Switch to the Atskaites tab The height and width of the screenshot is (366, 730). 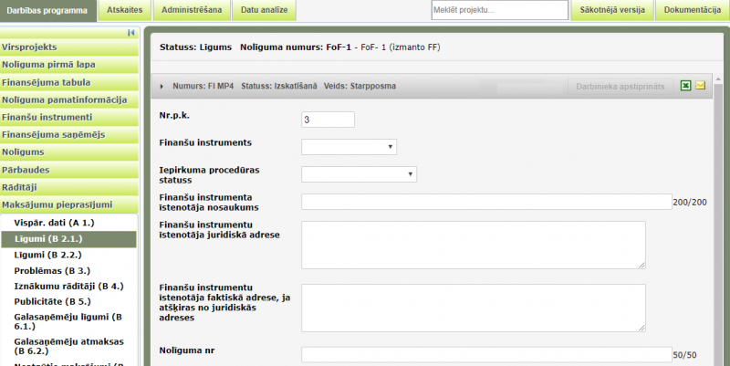pos(122,10)
